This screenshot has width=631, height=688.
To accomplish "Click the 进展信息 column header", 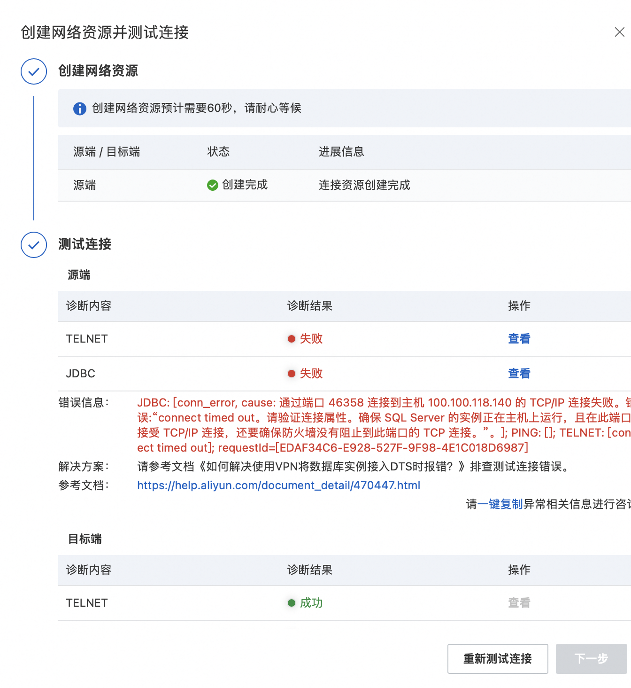I will click(x=341, y=152).
